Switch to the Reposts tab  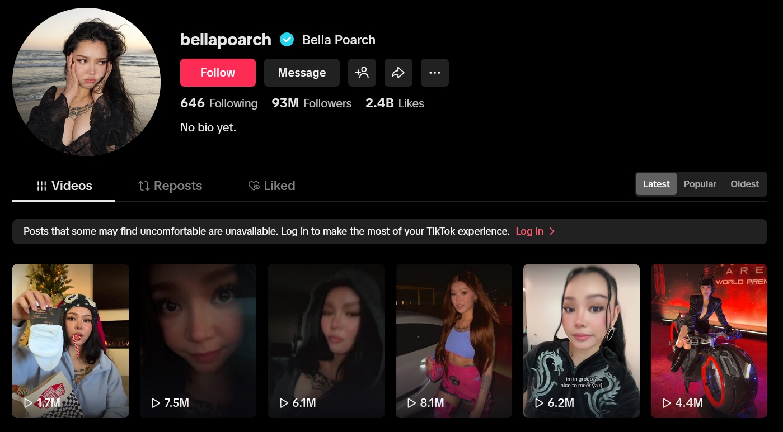(x=170, y=186)
